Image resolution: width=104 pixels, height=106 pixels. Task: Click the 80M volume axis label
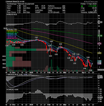point(4,56)
